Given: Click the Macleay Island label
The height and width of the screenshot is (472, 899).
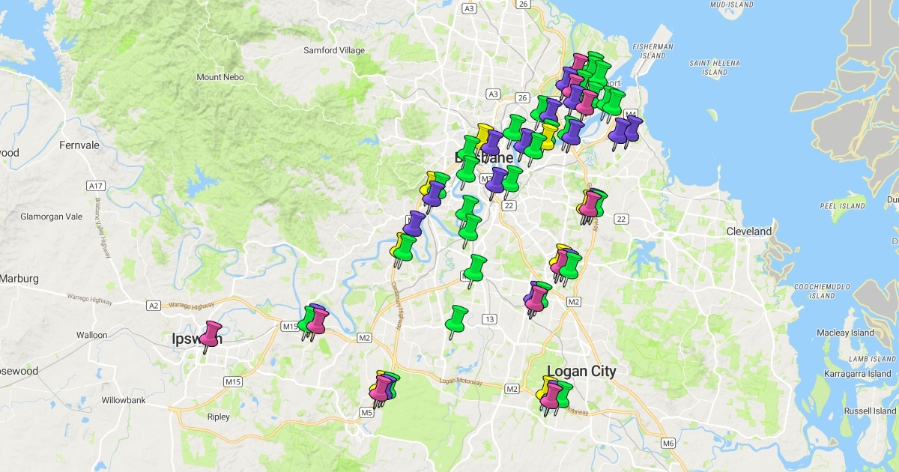Looking at the screenshot, I should tap(846, 333).
